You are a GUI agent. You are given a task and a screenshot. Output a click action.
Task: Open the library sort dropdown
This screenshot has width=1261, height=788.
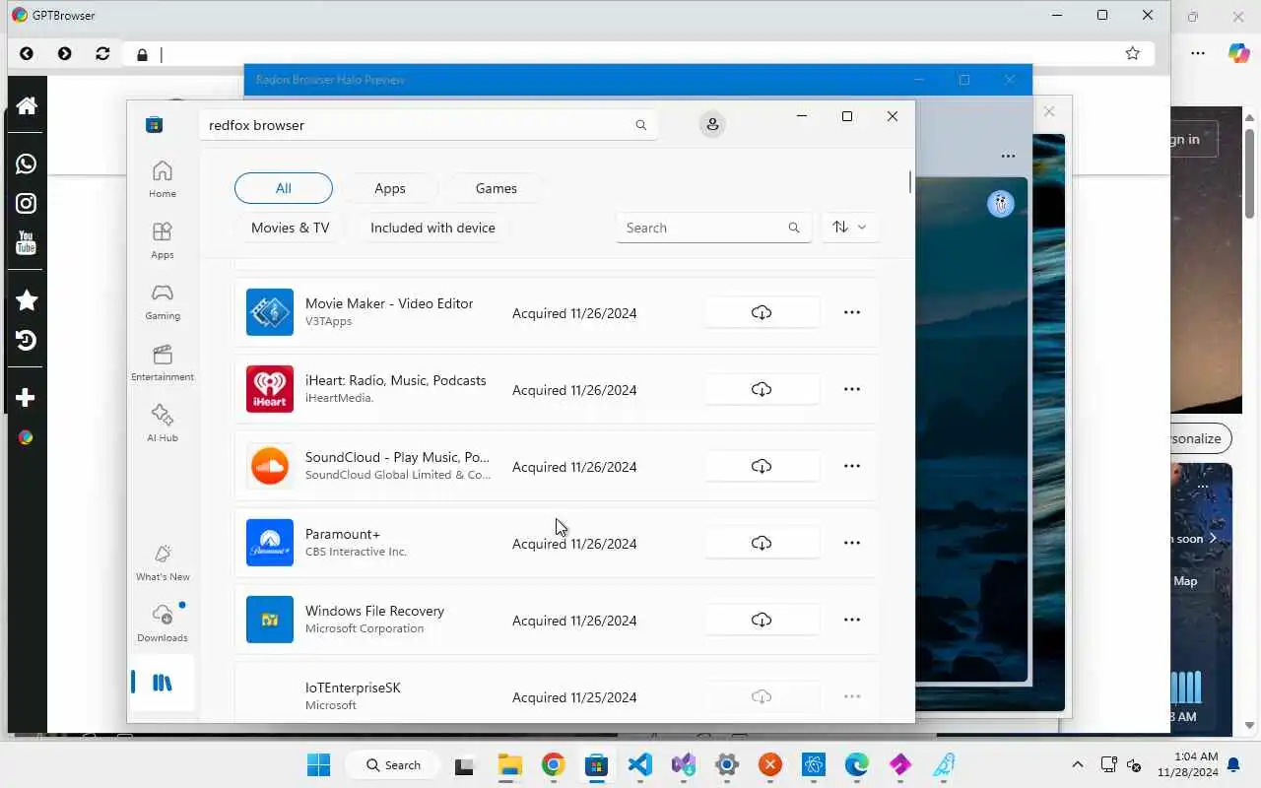[850, 228]
